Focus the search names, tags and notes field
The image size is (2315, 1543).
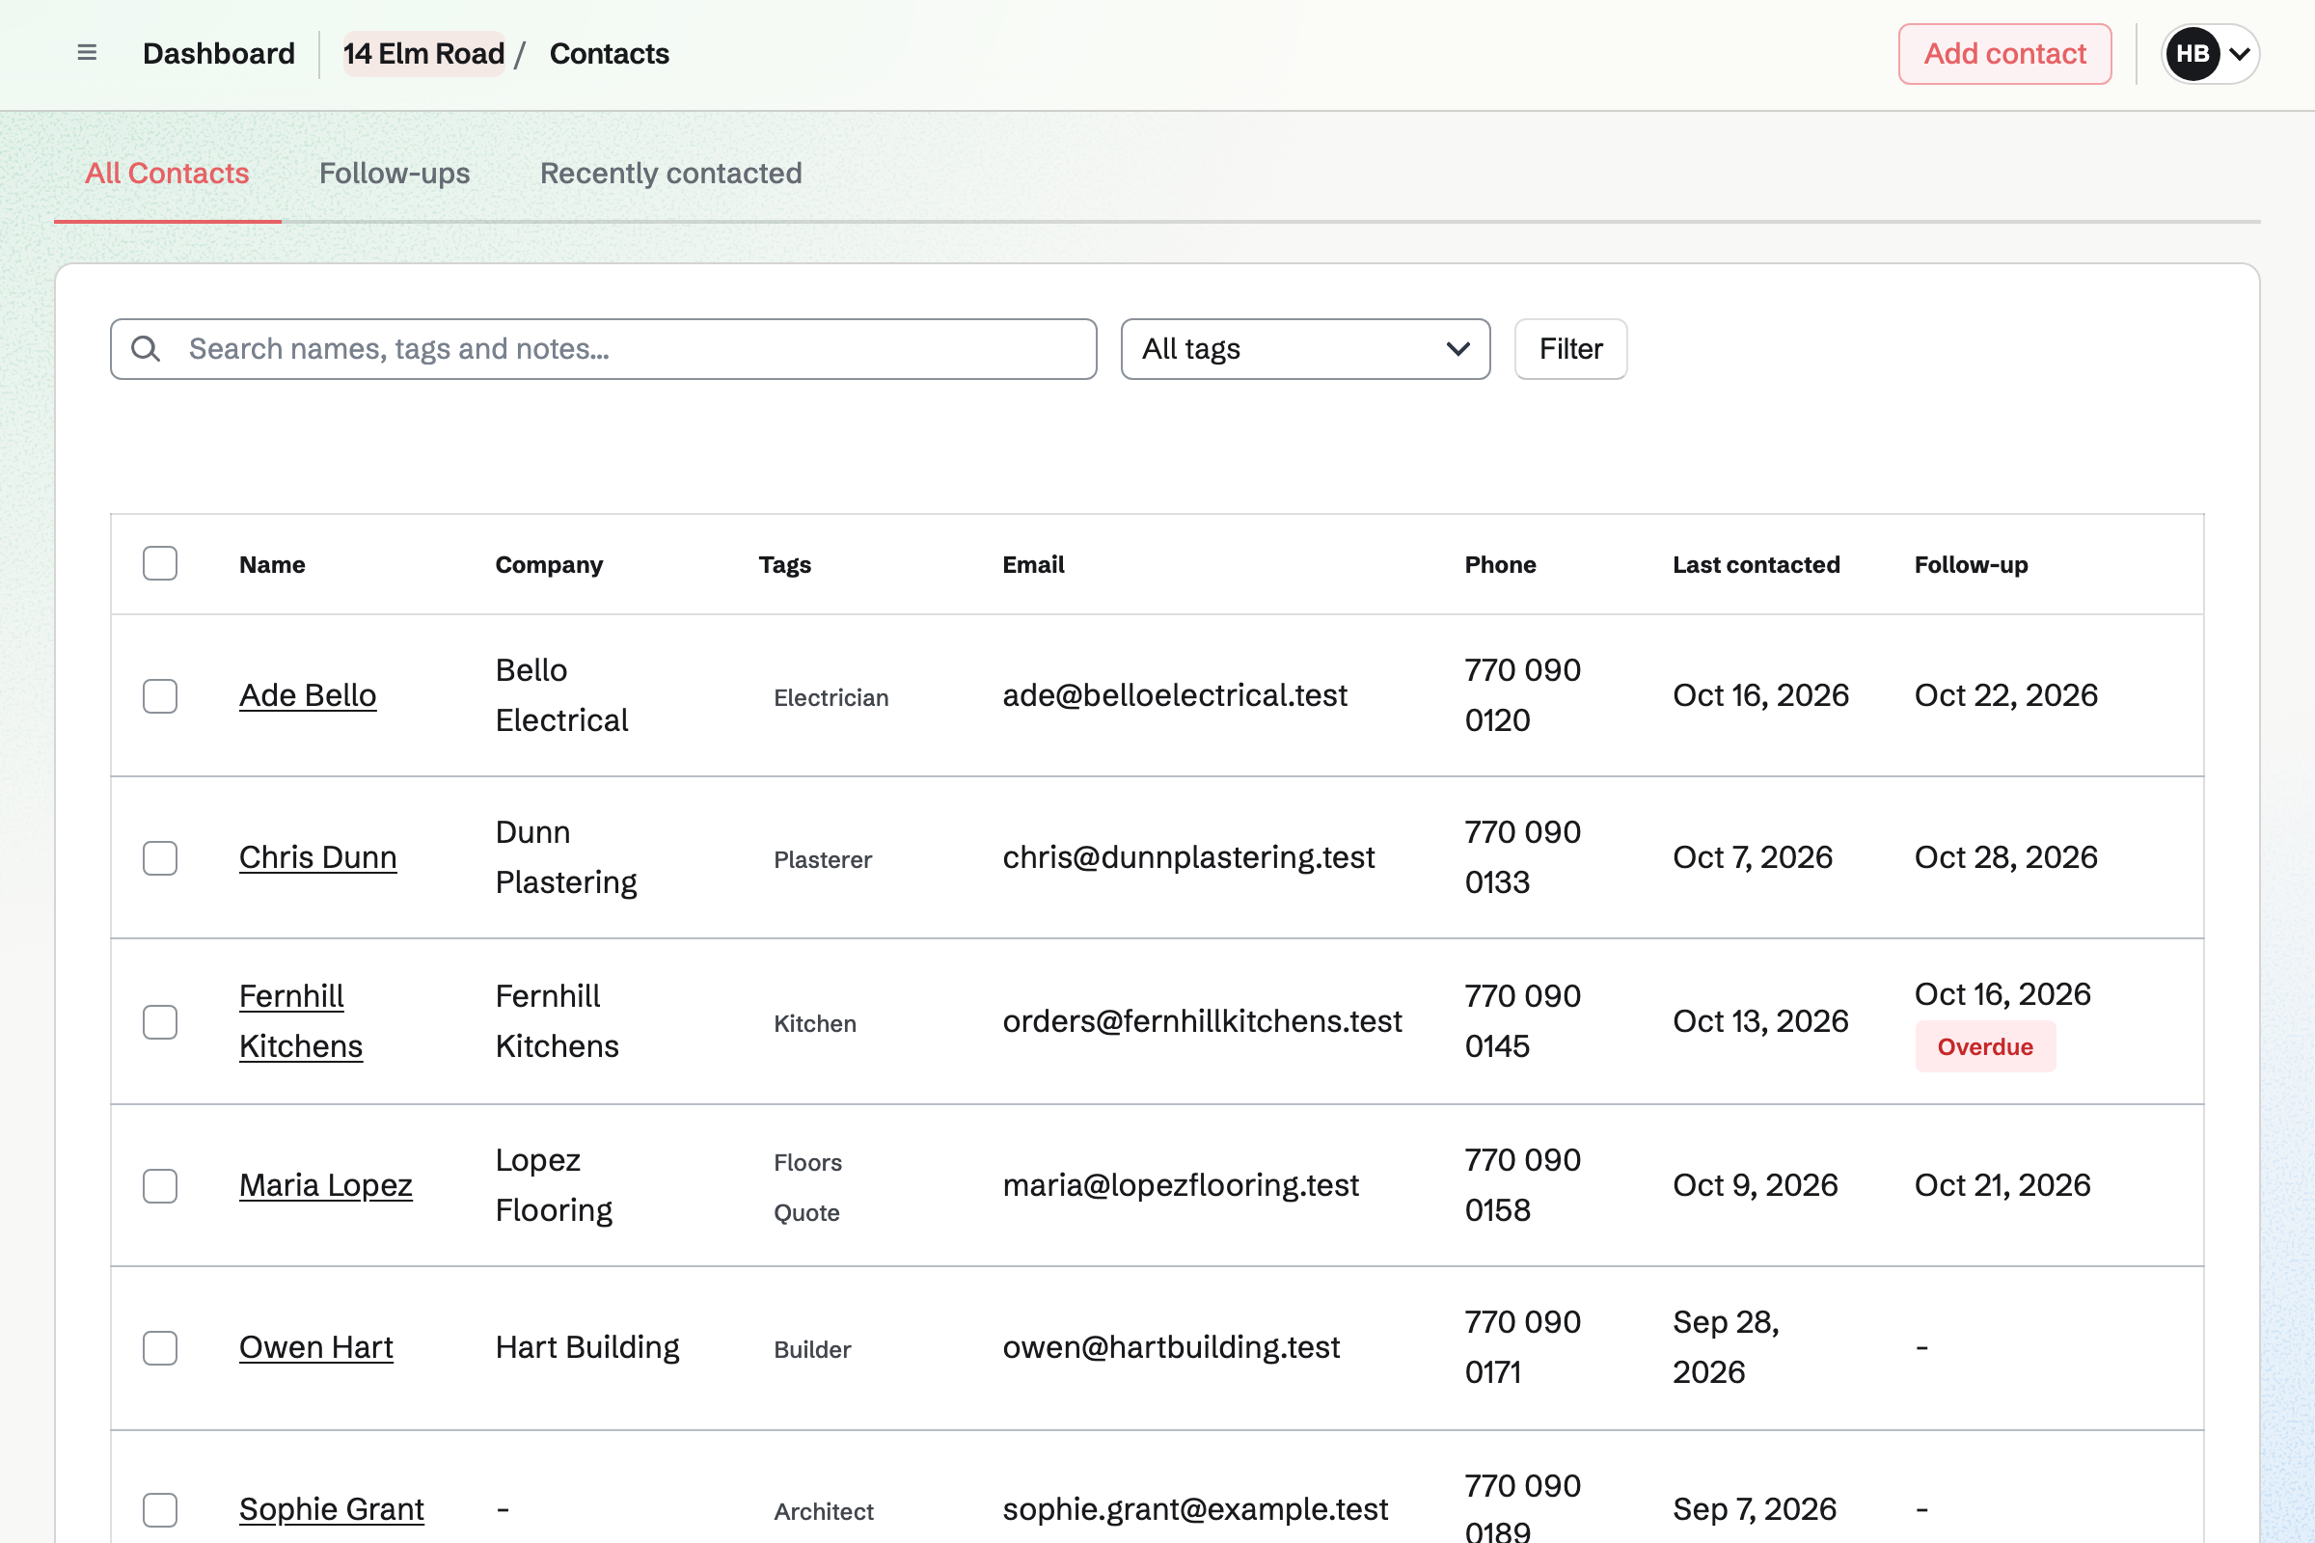[x=604, y=348]
